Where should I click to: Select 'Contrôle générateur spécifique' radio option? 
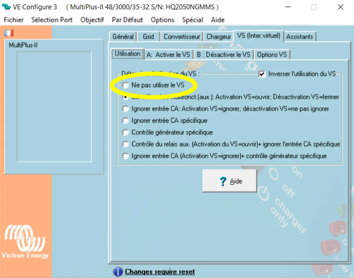(125, 132)
